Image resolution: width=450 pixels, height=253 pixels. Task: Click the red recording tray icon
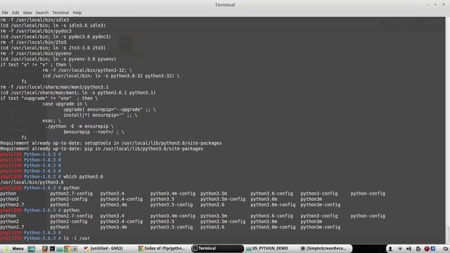(427, 249)
